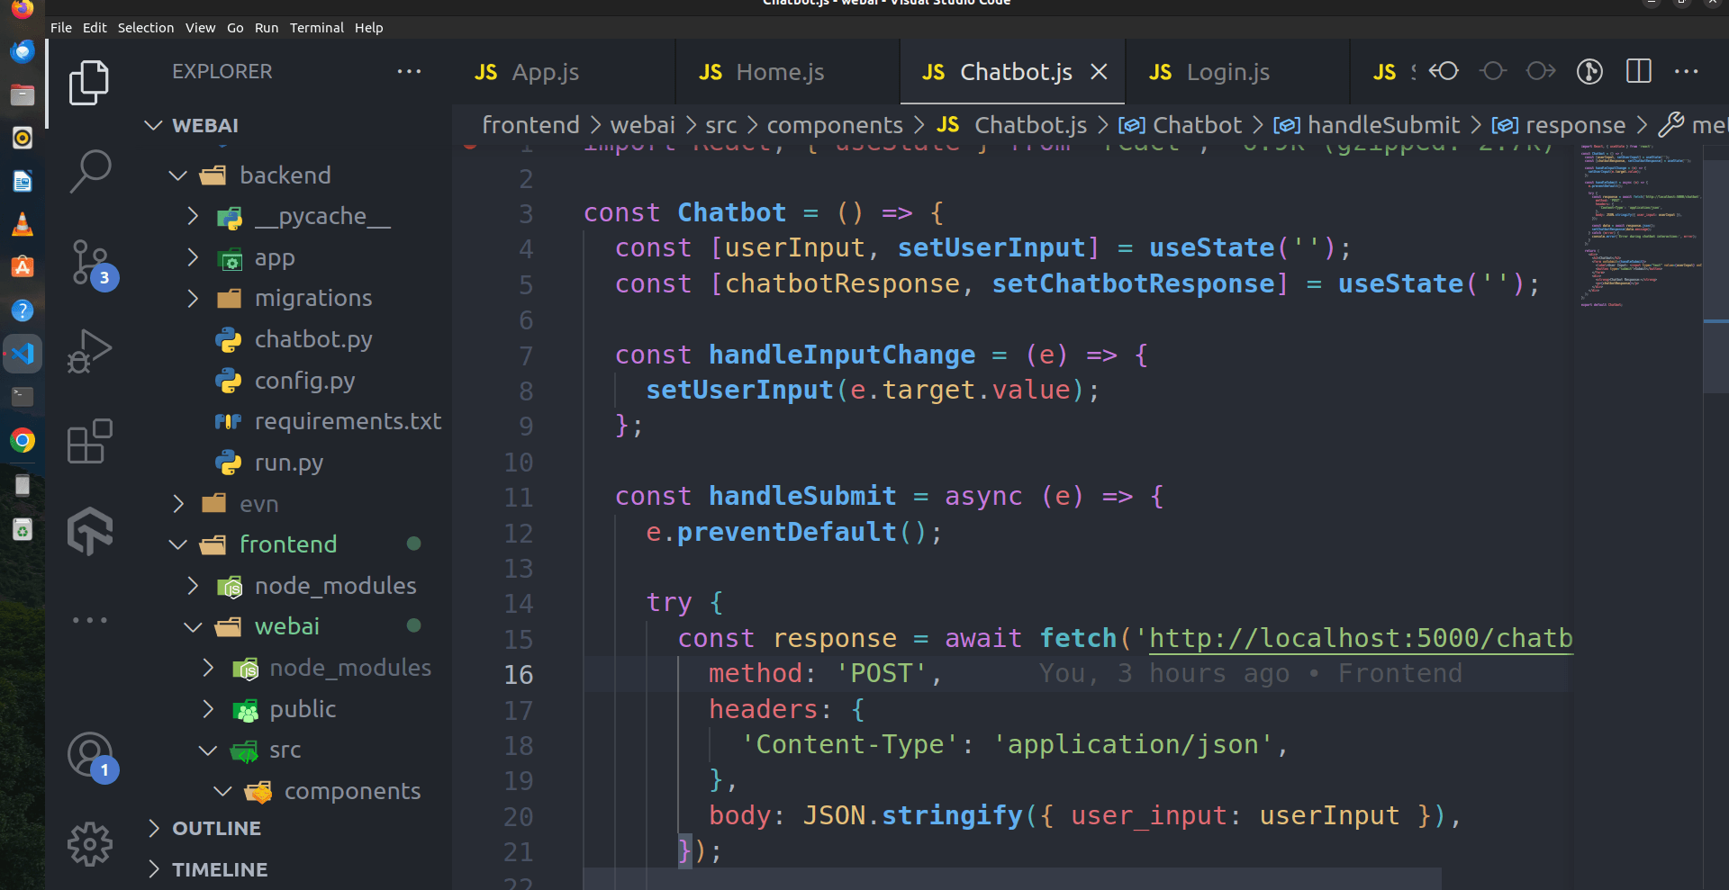This screenshot has height=890, width=1729.
Task: Click line number 16 in the gutter
Action: [519, 674]
